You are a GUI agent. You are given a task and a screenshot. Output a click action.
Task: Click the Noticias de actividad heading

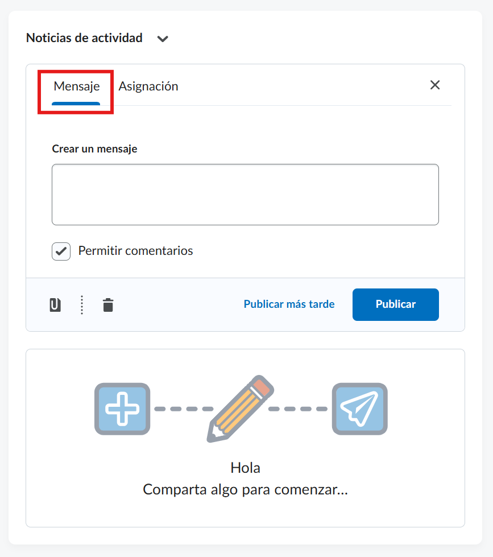84,38
